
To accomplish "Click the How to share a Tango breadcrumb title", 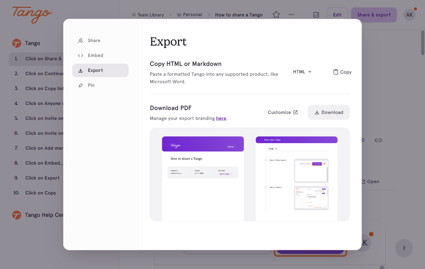I will (239, 15).
